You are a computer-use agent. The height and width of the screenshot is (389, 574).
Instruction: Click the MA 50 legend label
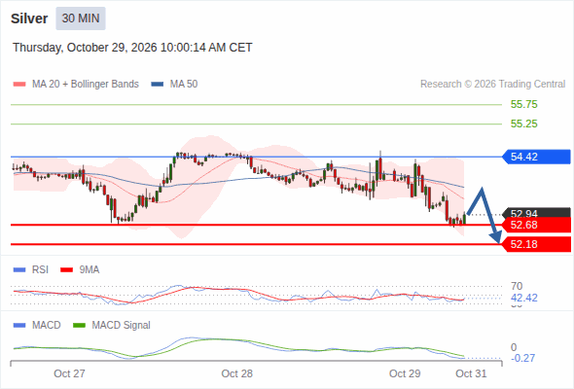click(x=184, y=85)
